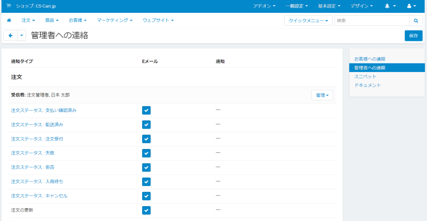Screen dimensions: 427x221
Task: Open 注文ステータス : 失敗 link
Action: click(32, 153)
